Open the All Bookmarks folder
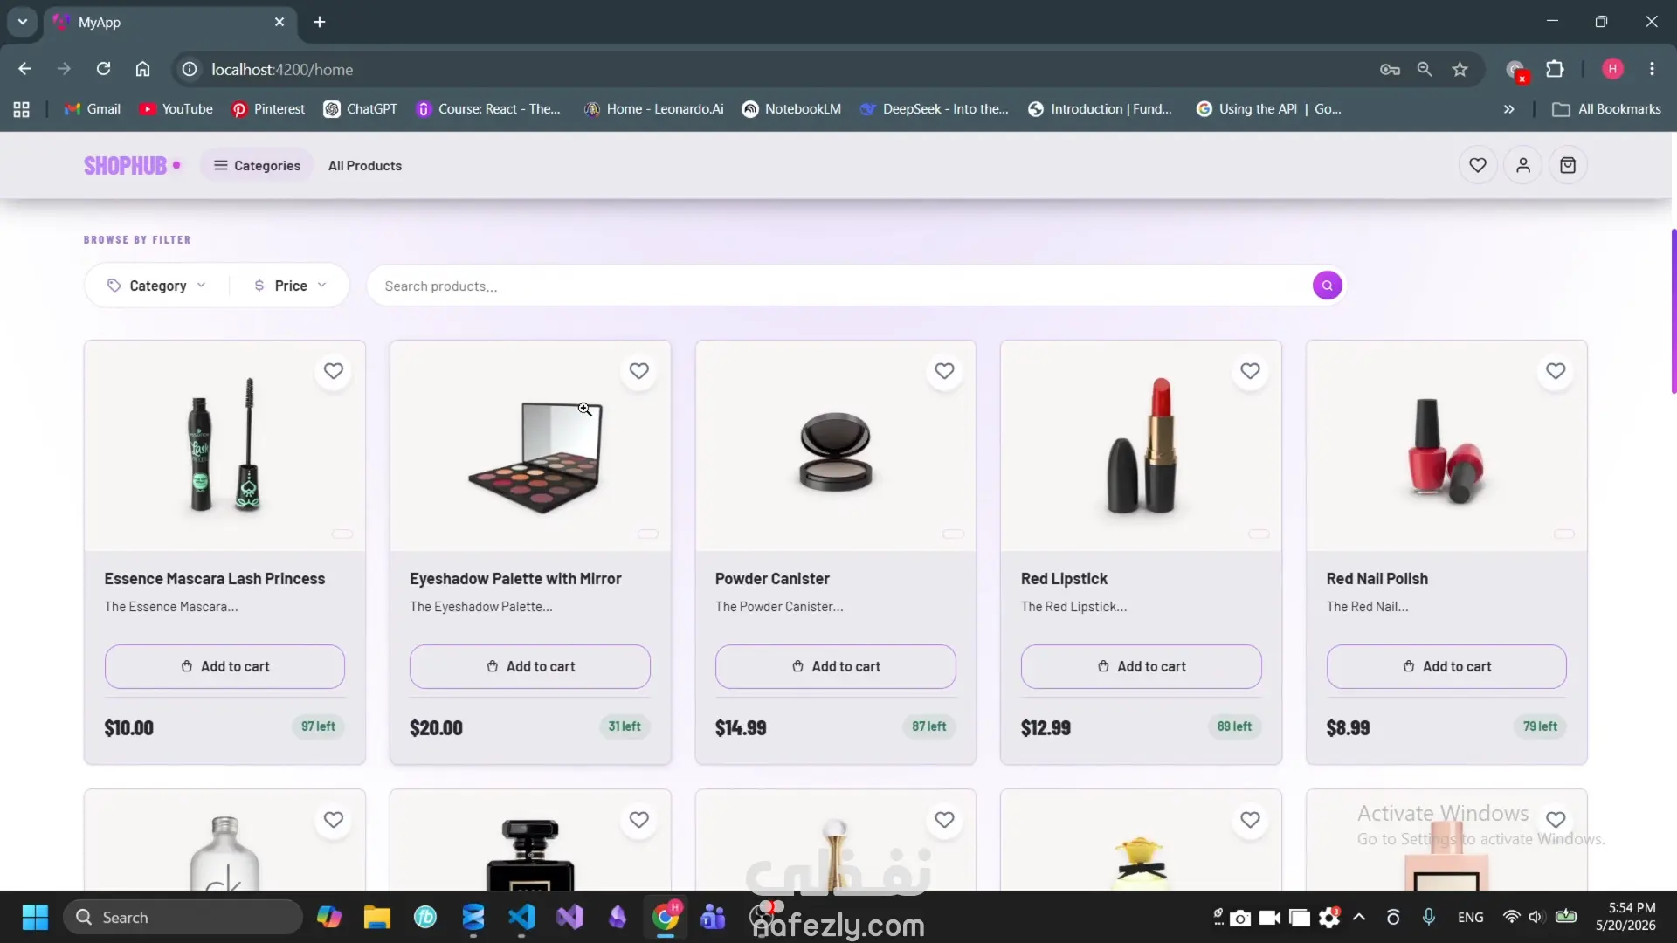 click(1606, 109)
